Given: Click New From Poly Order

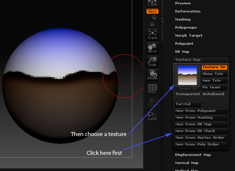Looking at the screenshot, I should coord(201,144).
